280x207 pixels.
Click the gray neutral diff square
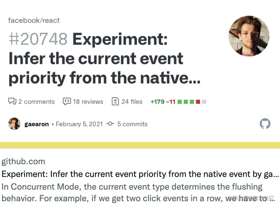pos(204,102)
